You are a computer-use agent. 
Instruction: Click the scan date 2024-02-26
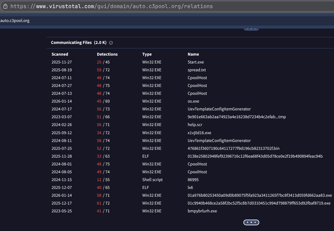click(x=61, y=125)
